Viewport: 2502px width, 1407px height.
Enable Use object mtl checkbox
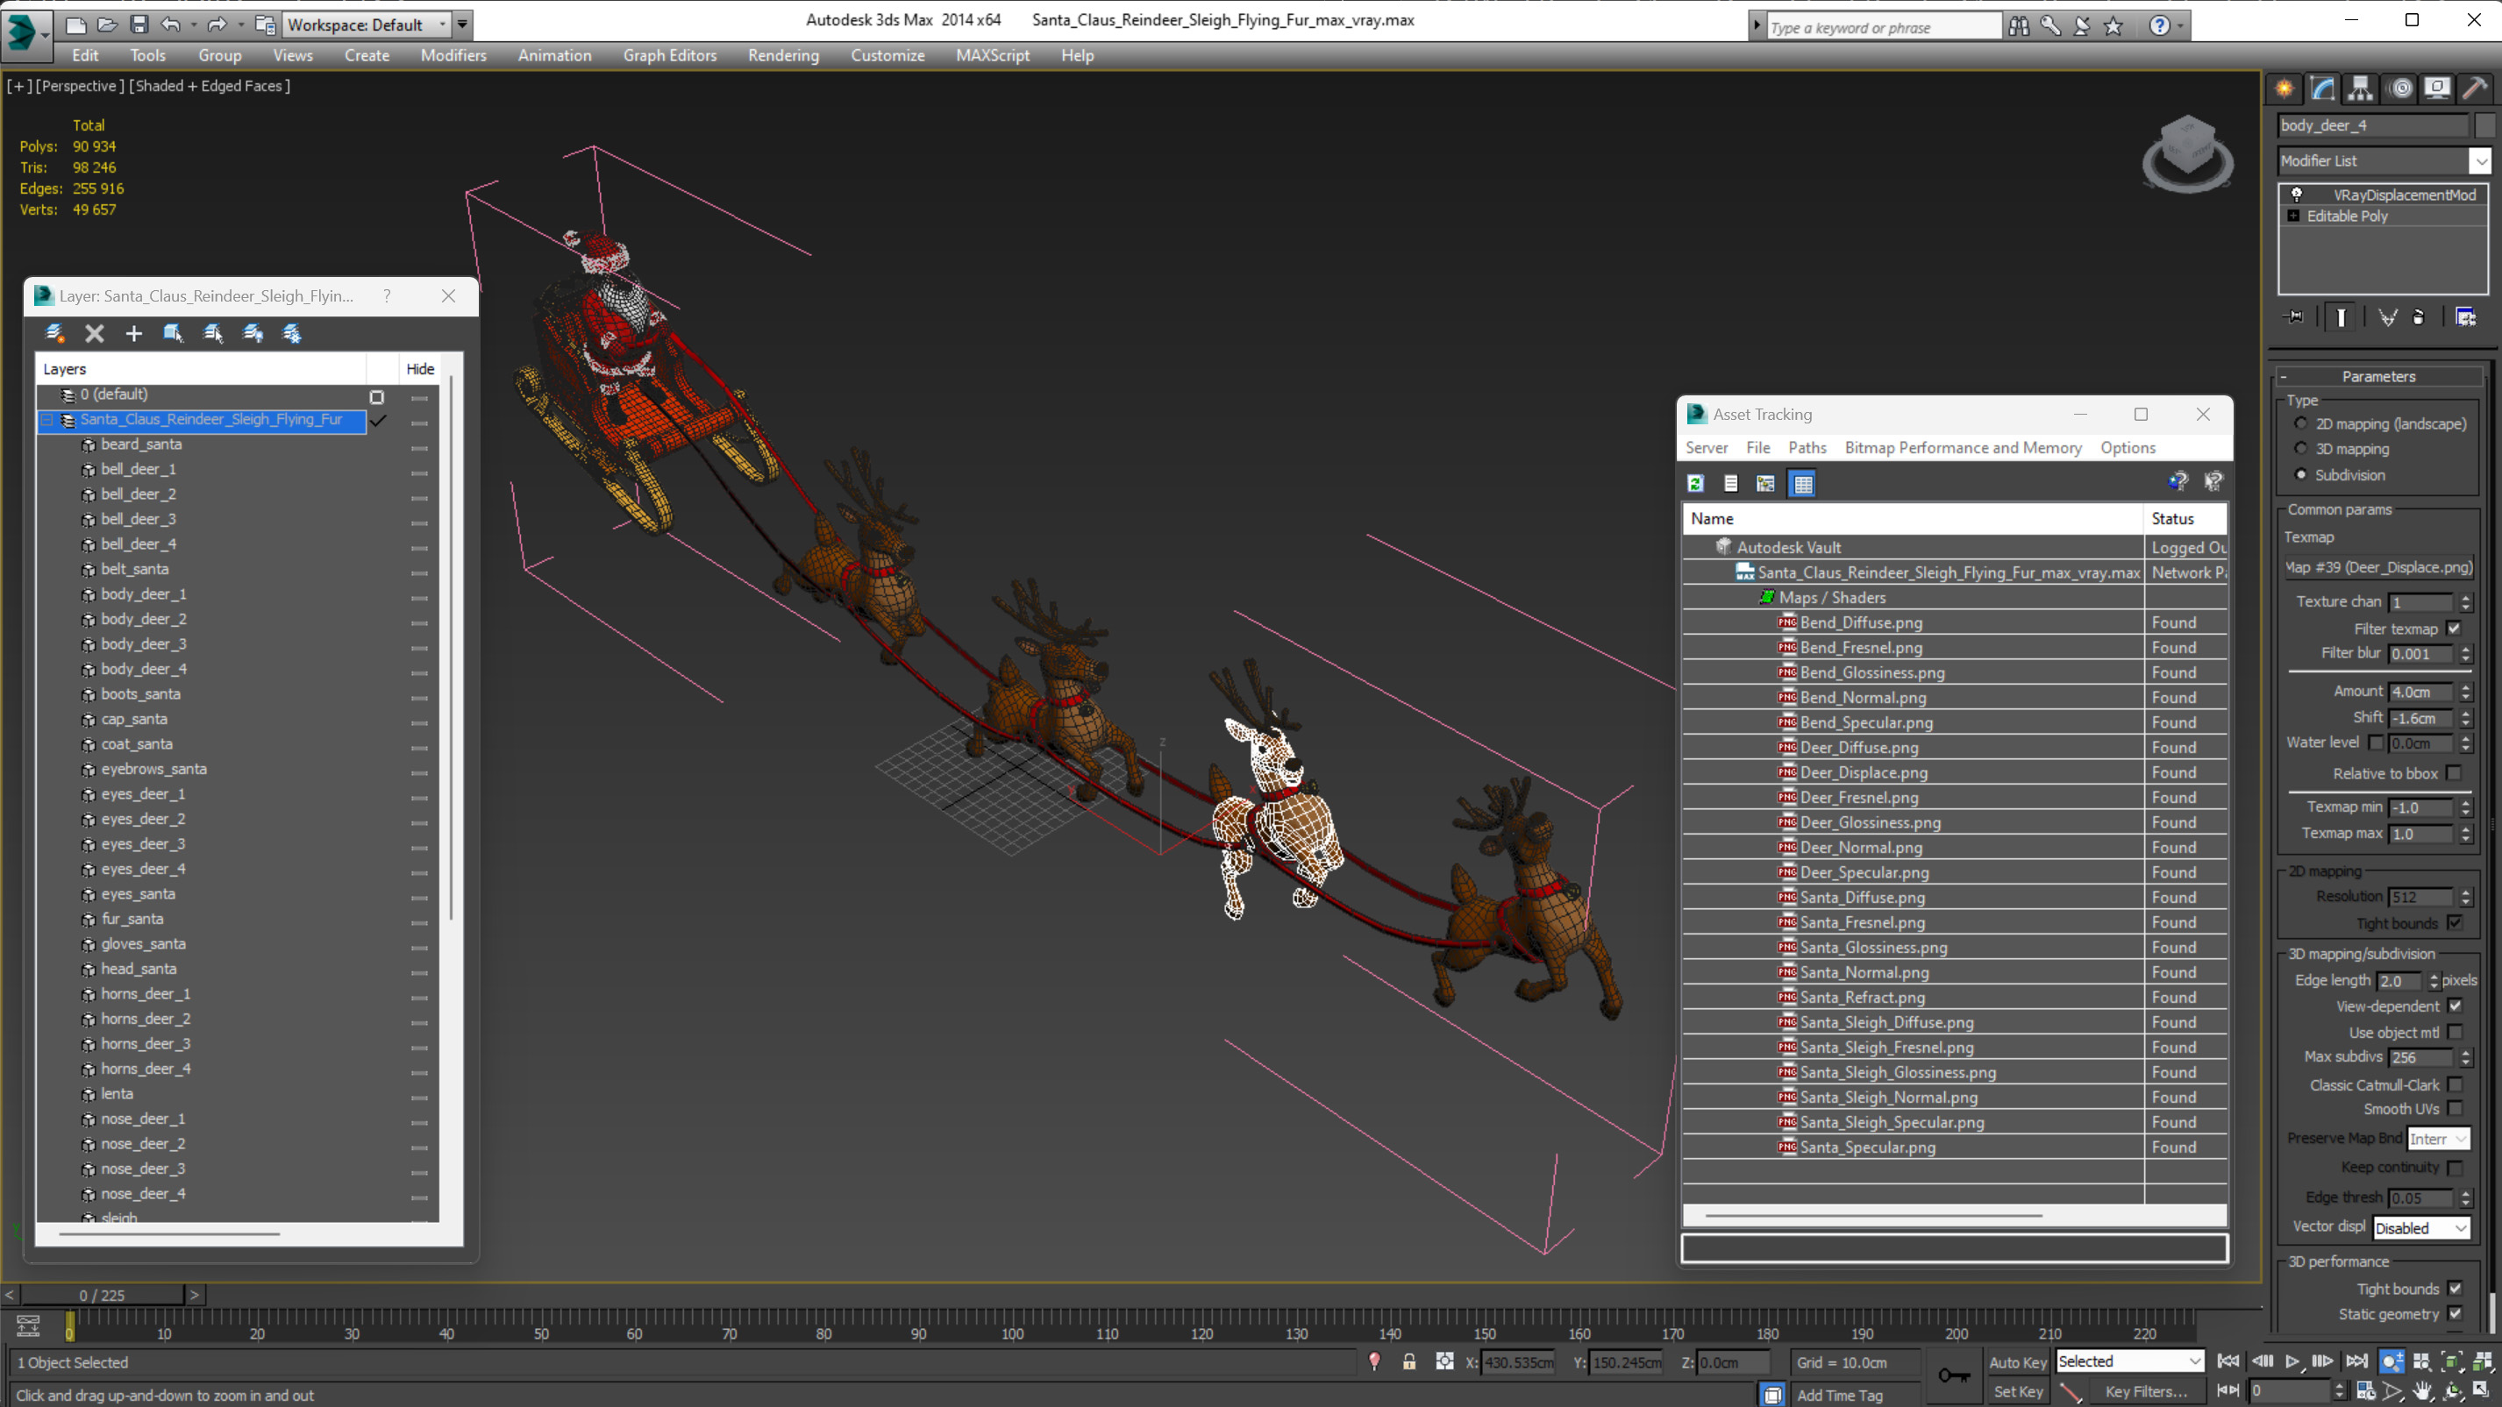[2455, 1032]
